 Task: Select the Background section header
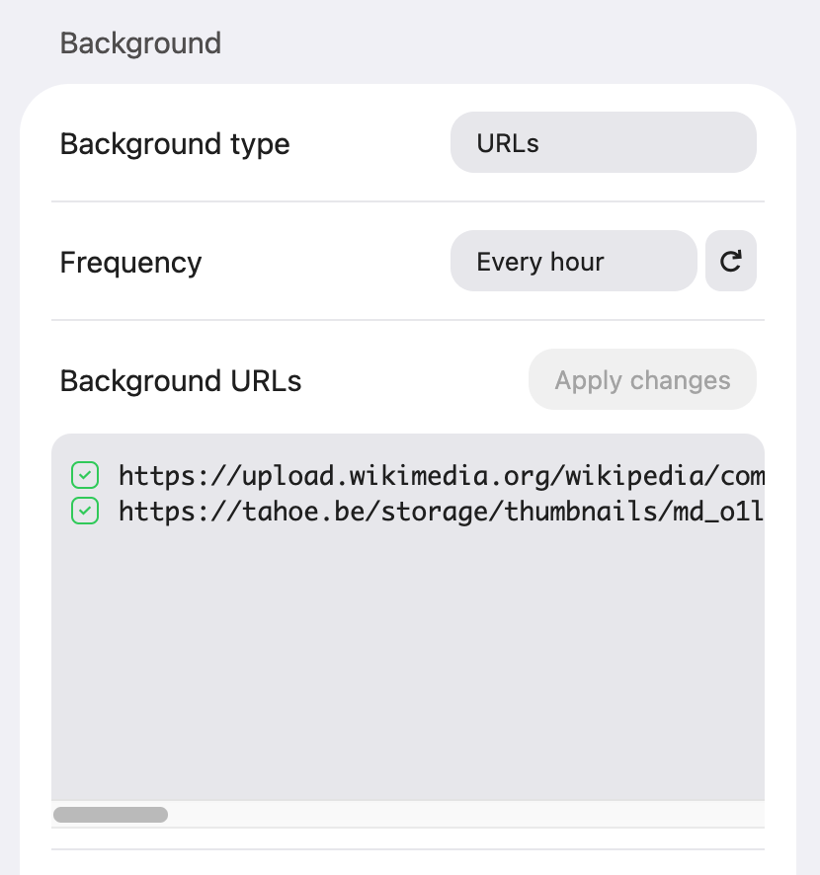coord(139,42)
